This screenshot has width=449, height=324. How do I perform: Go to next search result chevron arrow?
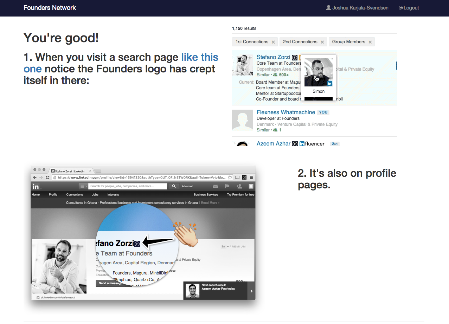click(x=251, y=291)
